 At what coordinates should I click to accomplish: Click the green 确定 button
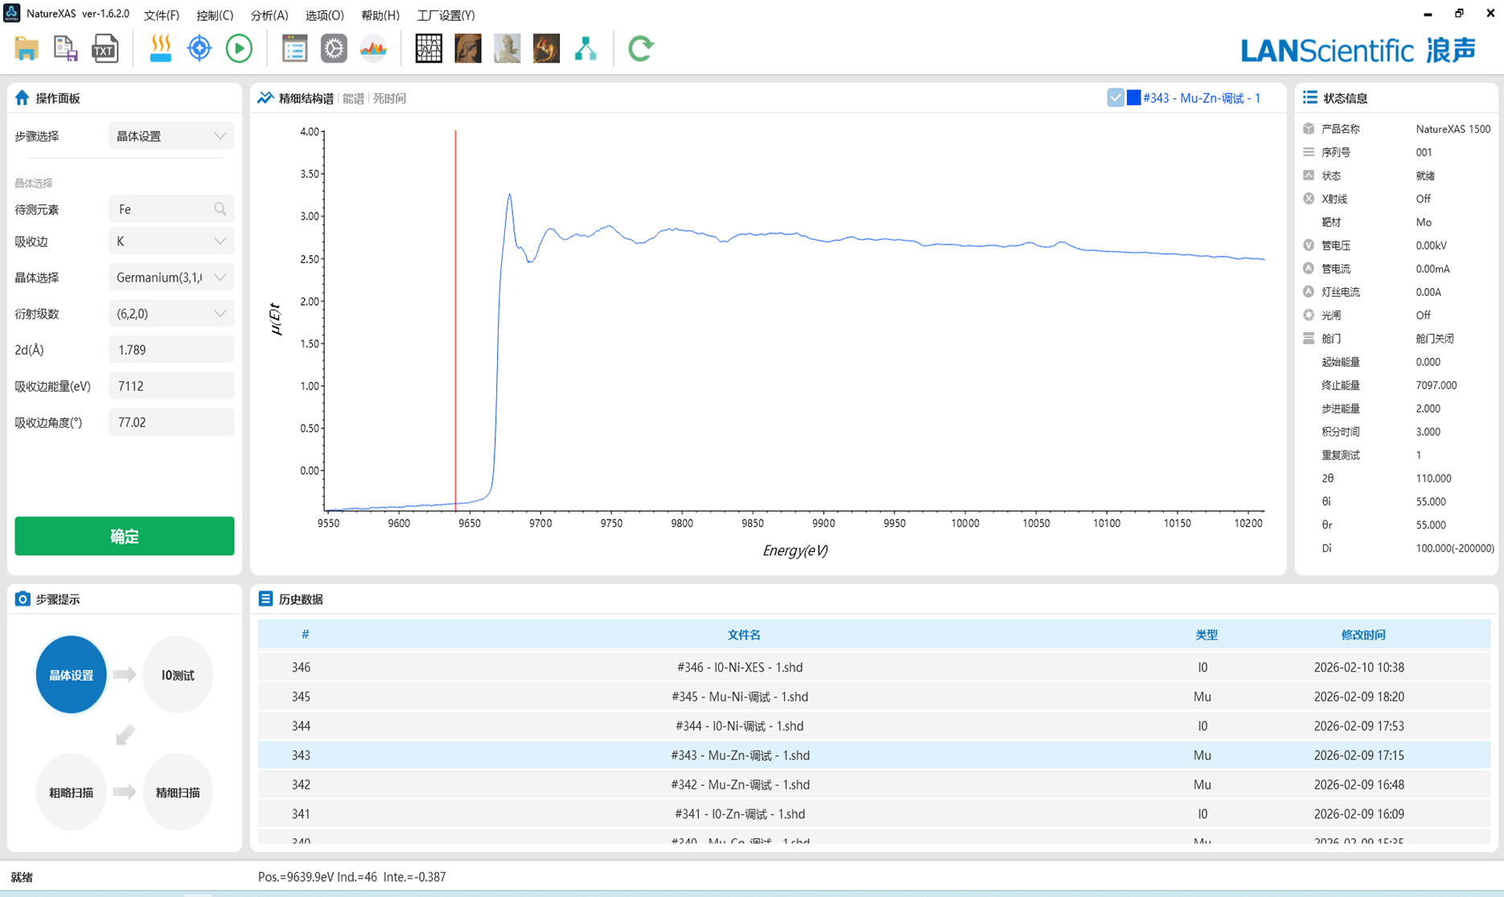click(x=125, y=536)
